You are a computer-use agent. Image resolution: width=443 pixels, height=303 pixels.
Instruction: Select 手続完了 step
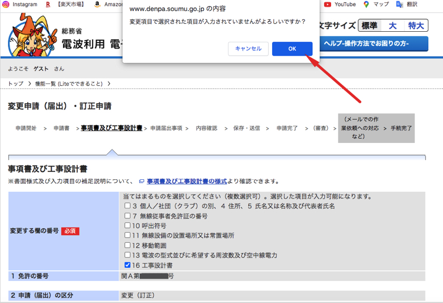coord(401,128)
